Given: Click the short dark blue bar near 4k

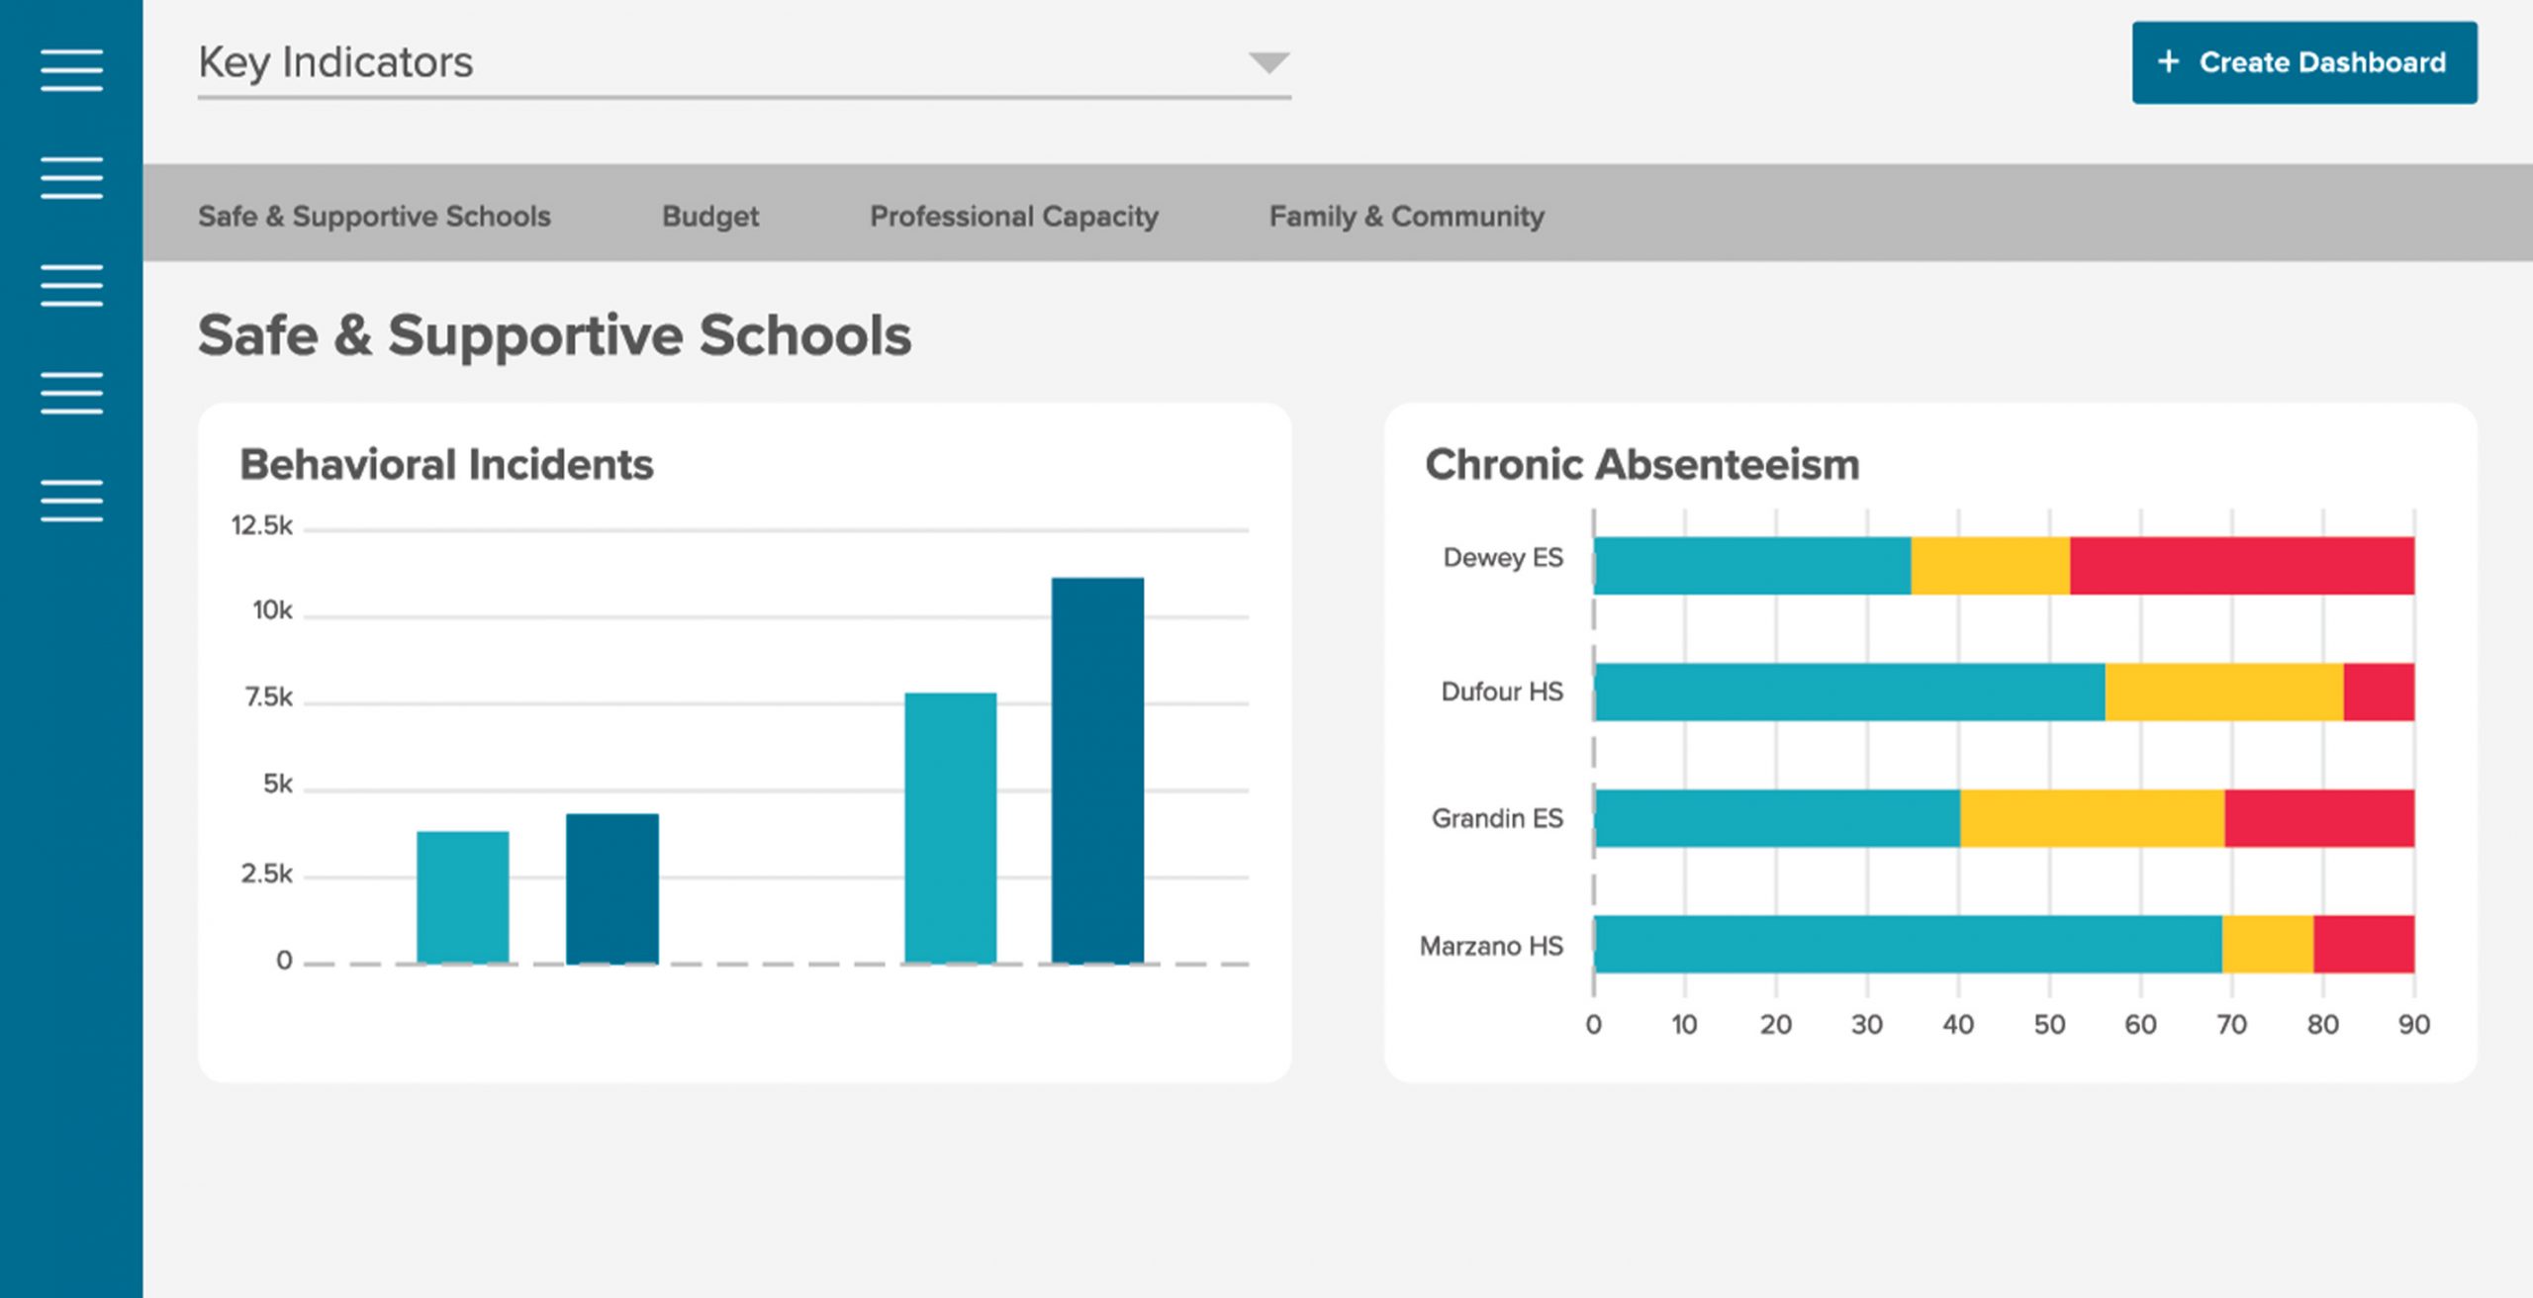Looking at the screenshot, I should tap(612, 888).
